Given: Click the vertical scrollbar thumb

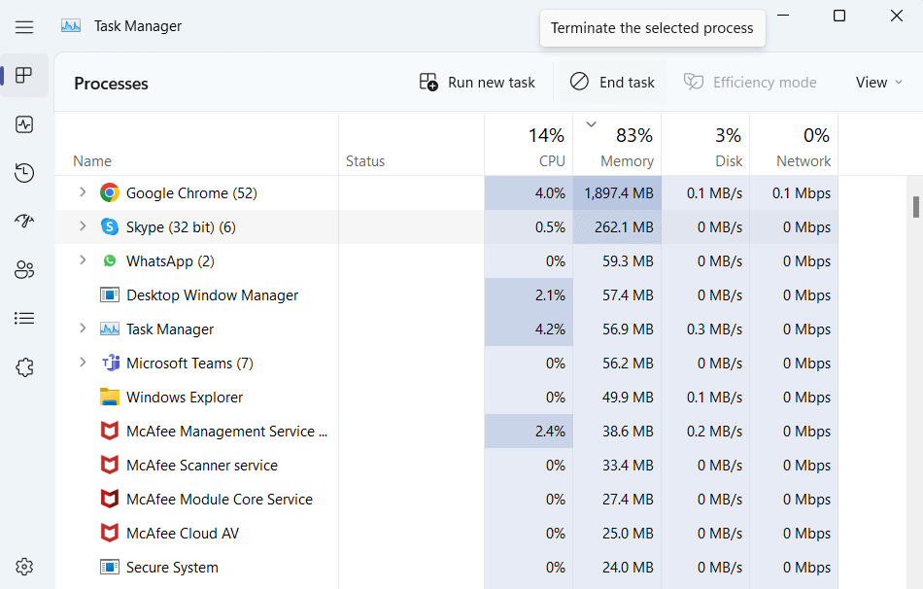Looking at the screenshot, I should 915,207.
